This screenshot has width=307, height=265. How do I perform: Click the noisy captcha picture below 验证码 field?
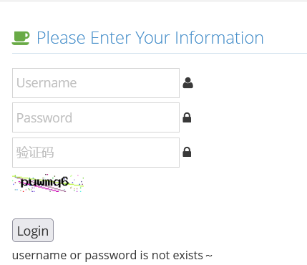pyautogui.click(x=48, y=183)
